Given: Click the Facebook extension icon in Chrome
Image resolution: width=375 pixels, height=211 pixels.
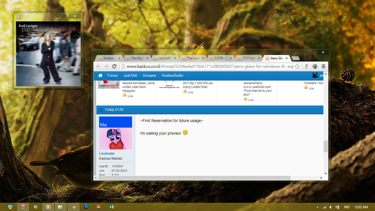Looking at the screenshot, I should click(306, 67).
